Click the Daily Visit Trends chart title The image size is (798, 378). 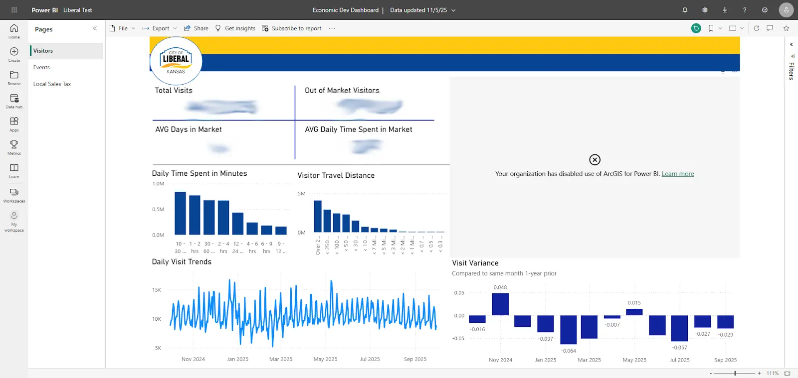(x=182, y=261)
